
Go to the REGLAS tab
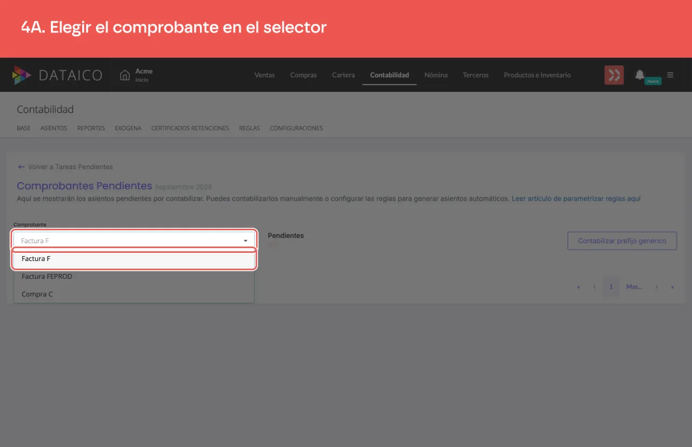[x=249, y=129]
